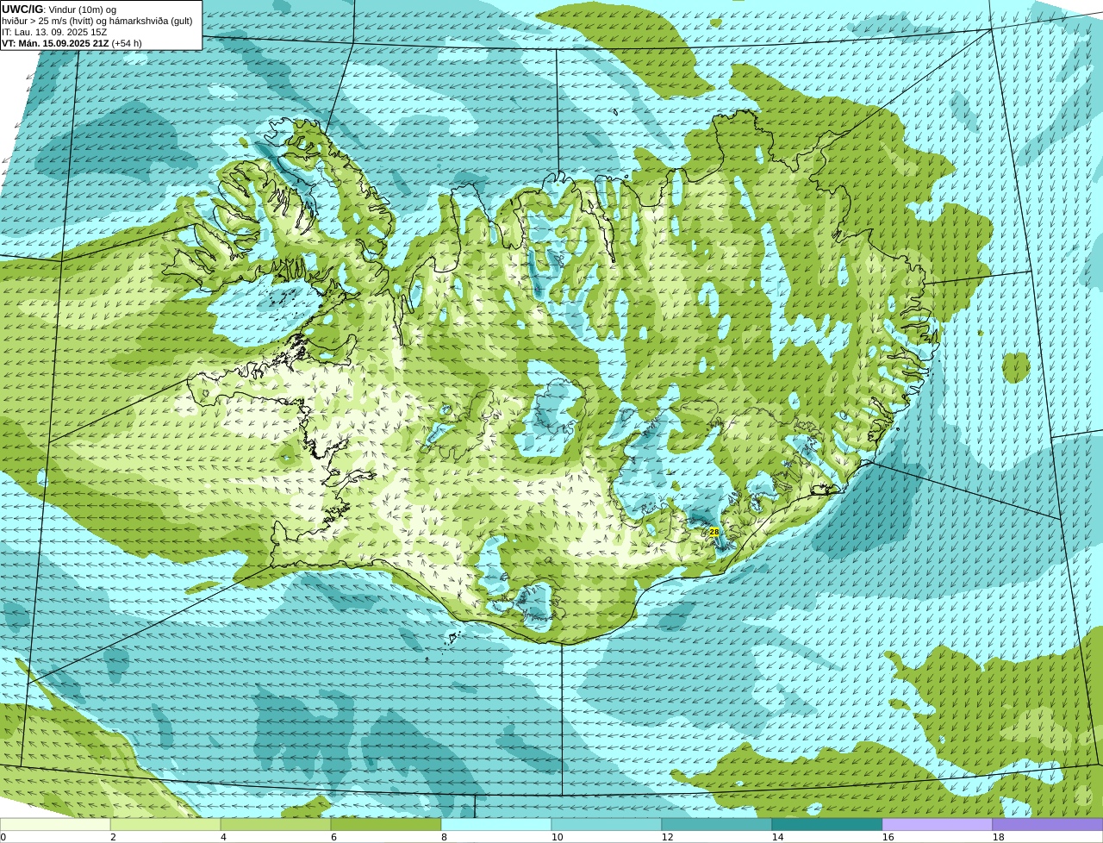Click the legend scale label '12'
This screenshot has height=843, width=1103.
coord(667,837)
